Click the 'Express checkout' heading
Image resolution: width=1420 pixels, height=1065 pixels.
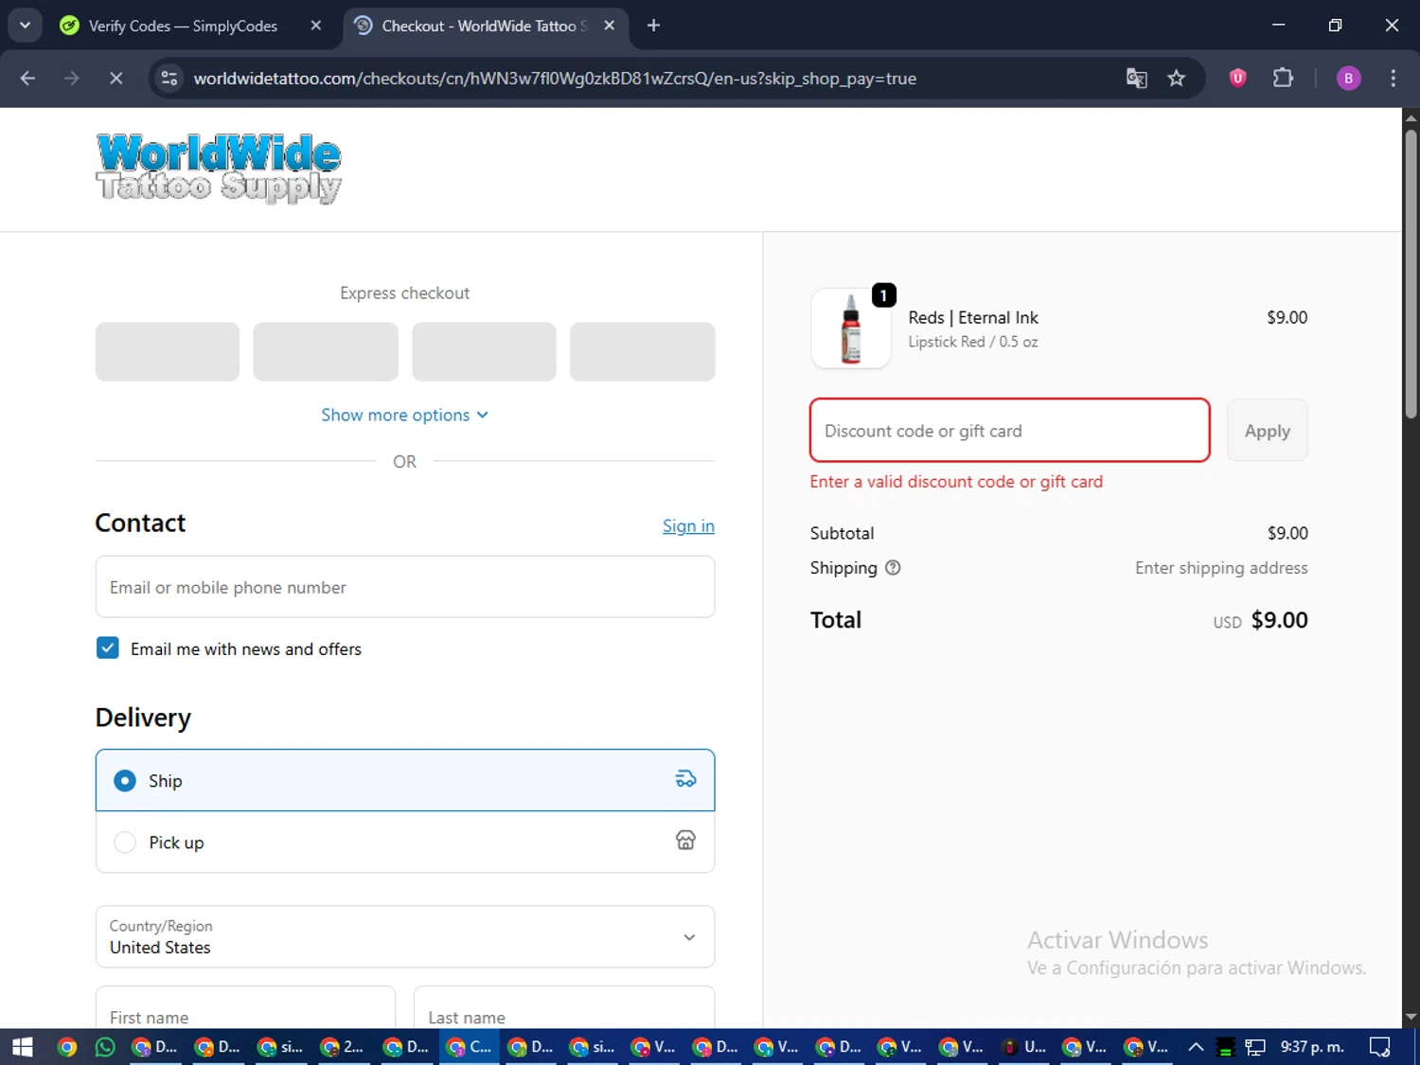(405, 293)
